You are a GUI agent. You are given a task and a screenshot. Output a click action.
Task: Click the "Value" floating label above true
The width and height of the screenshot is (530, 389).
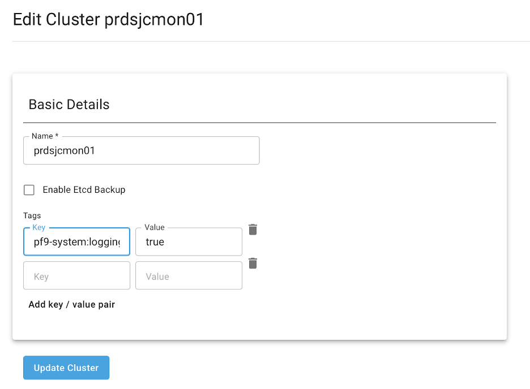pyautogui.click(x=155, y=227)
